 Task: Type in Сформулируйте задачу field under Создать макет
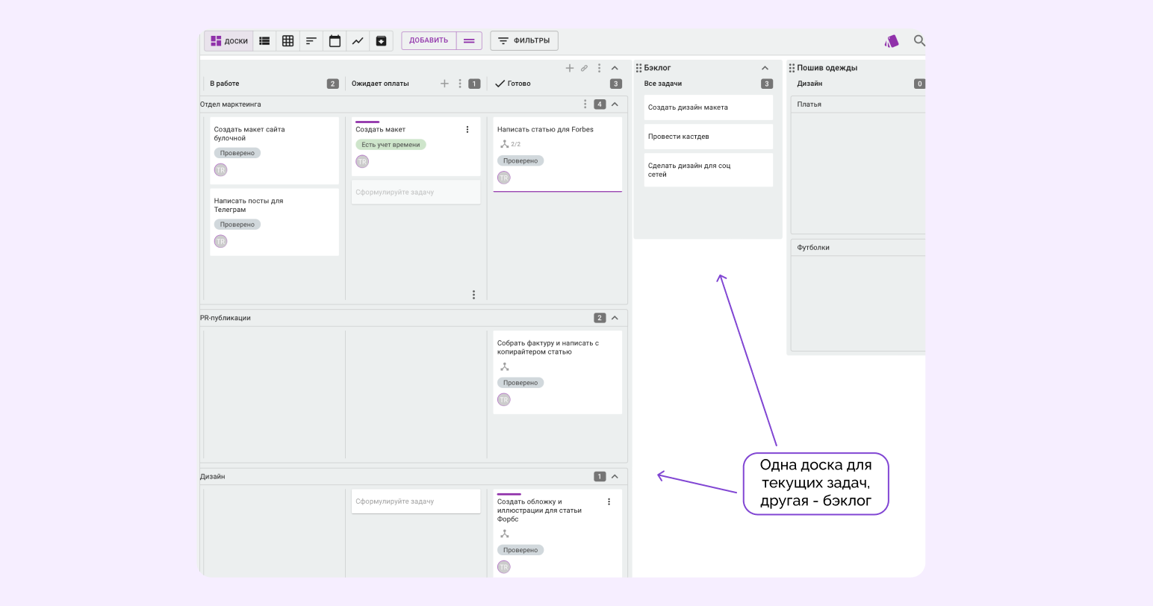coord(415,193)
